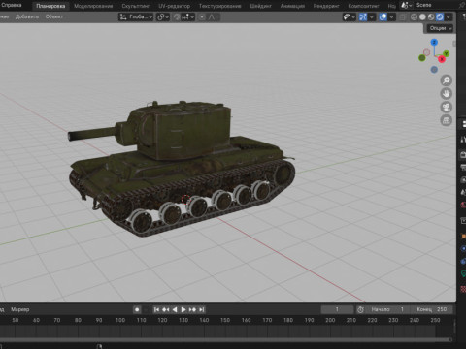
Task: Open the Объект menu
Action: click(x=54, y=16)
